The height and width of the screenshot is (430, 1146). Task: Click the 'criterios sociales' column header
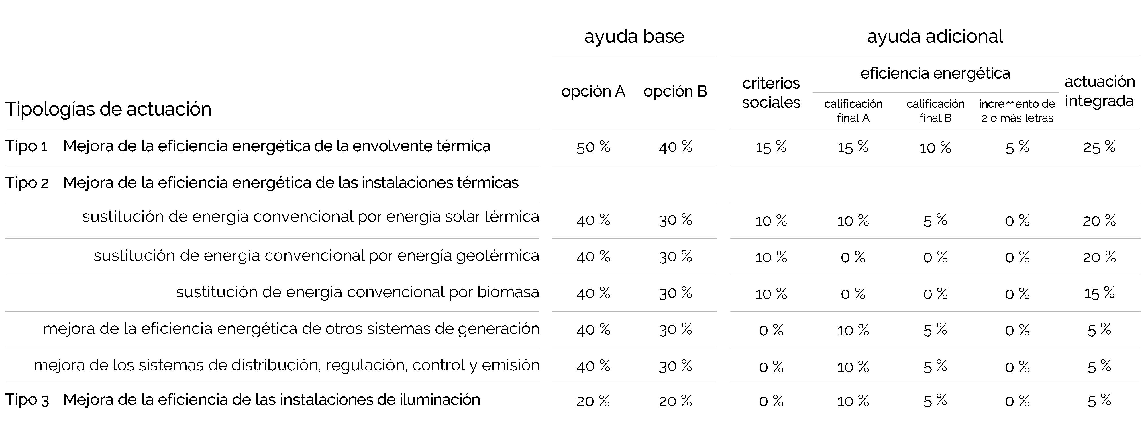coord(771,93)
